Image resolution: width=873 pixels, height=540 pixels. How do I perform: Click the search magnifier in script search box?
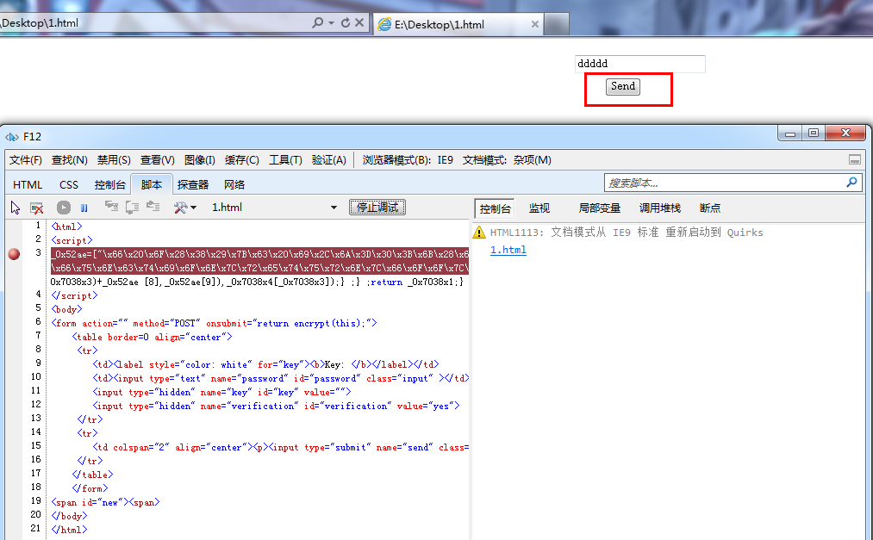851,183
